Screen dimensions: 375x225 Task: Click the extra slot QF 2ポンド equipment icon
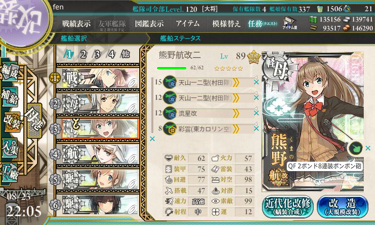pos(356,148)
